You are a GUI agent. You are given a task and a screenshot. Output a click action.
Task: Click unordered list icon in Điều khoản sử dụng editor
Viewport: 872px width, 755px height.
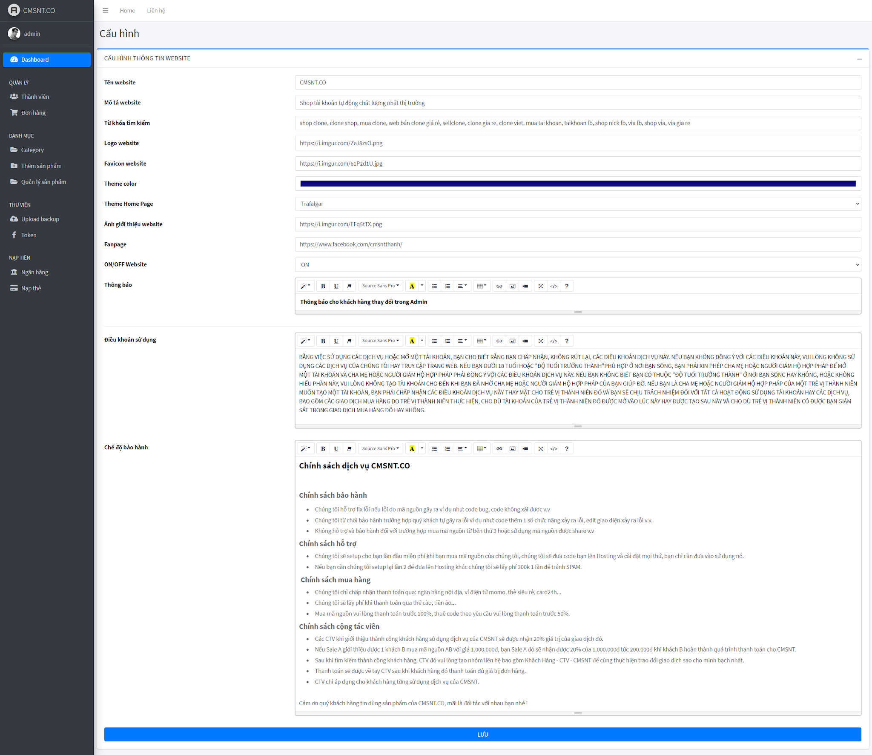434,341
